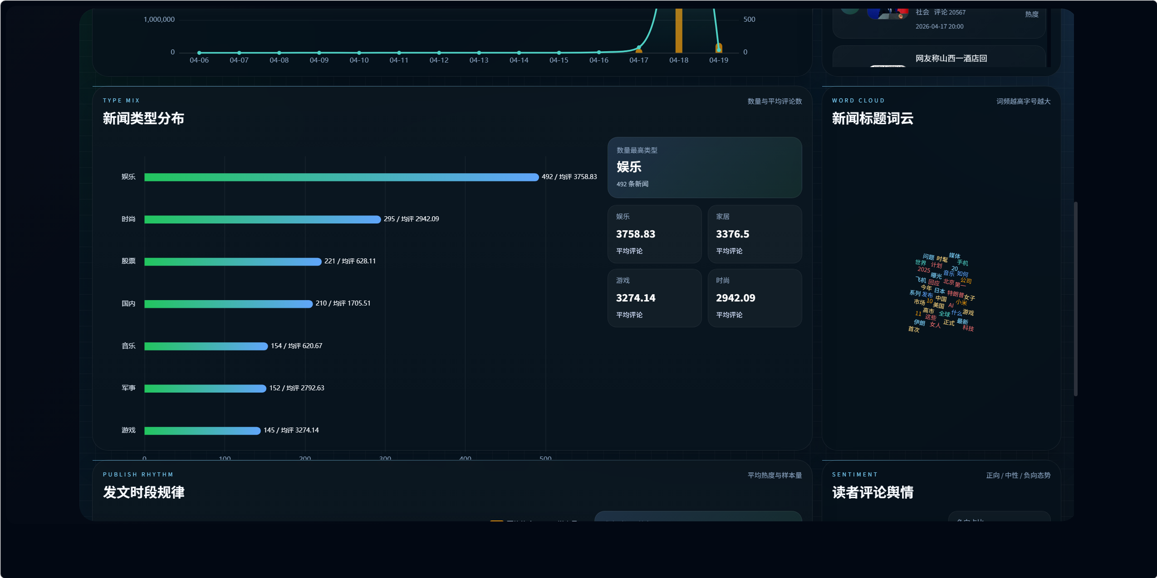Click the word 2025 in word cloud

(923, 270)
